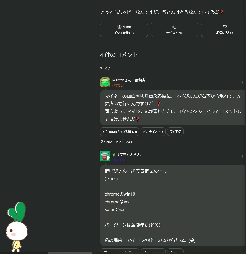Open うまちゃん's profile avatar

tap(105, 156)
